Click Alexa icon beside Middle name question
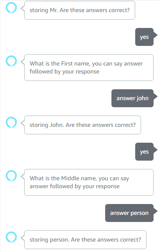The width and height of the screenshot is (159, 252). 11,176
